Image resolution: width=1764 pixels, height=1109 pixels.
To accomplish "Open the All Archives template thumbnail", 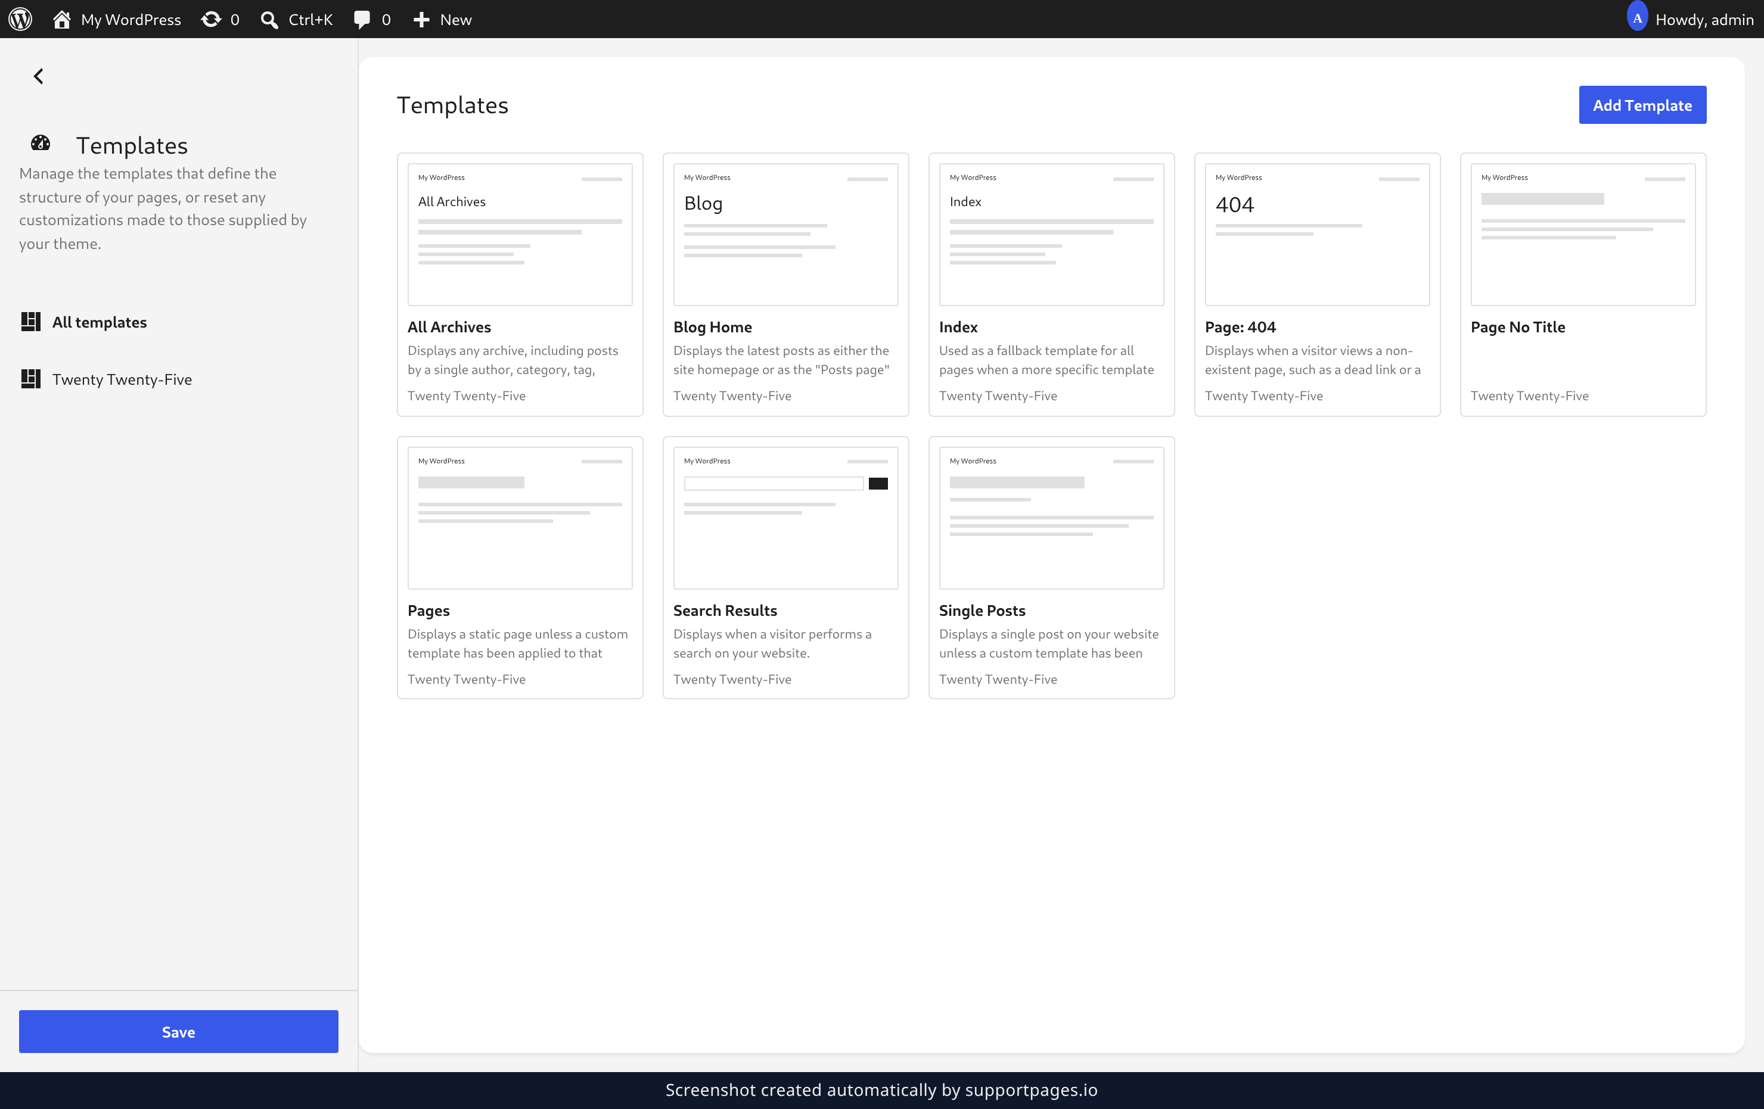I will click(x=520, y=234).
